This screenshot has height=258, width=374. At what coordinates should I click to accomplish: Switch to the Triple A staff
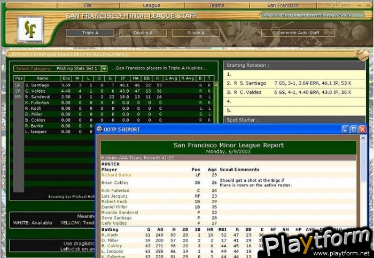point(90,33)
